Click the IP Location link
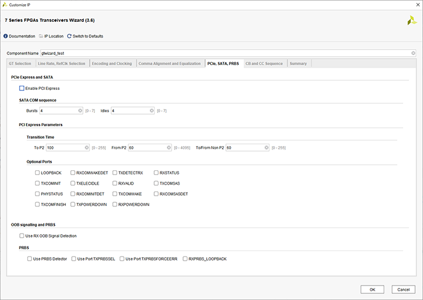 pyautogui.click(x=54, y=36)
